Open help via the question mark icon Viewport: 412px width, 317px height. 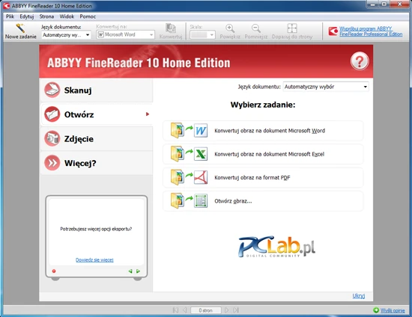coord(360,61)
